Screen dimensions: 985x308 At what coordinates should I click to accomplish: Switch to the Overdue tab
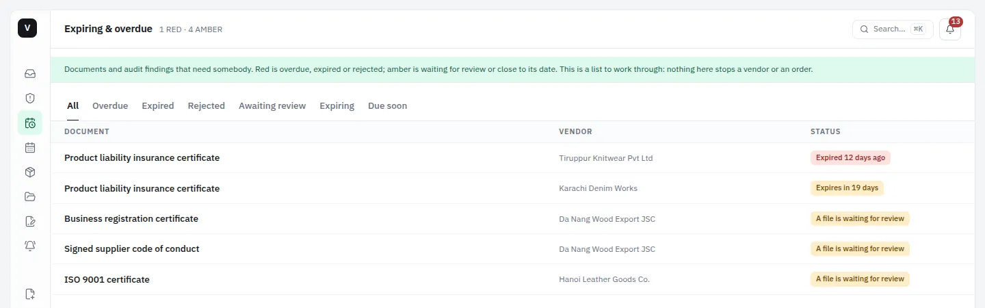pos(110,106)
